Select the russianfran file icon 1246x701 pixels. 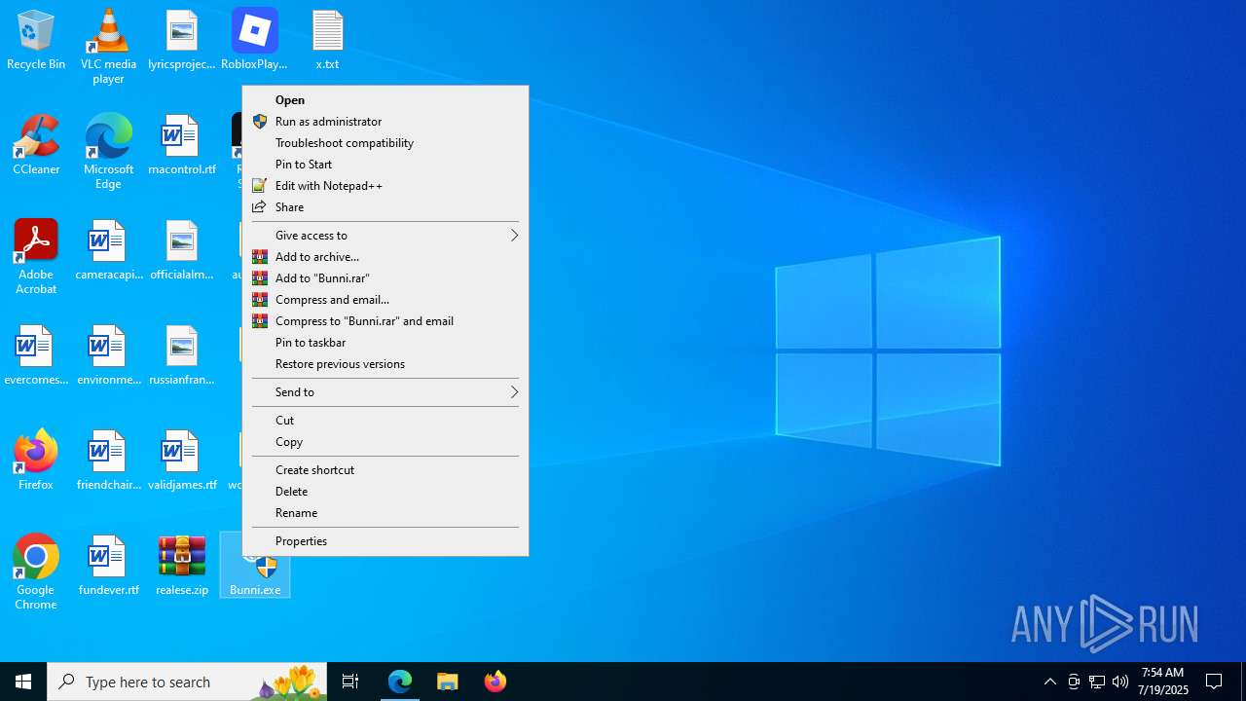point(181,356)
